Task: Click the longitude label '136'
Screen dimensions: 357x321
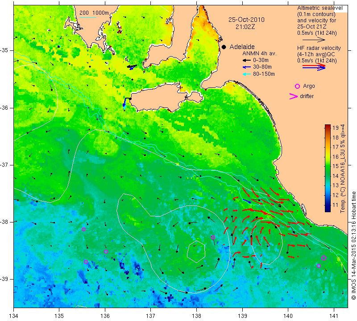Action: point(105,316)
